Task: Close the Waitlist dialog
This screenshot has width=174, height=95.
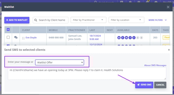Action: pos(168,7)
